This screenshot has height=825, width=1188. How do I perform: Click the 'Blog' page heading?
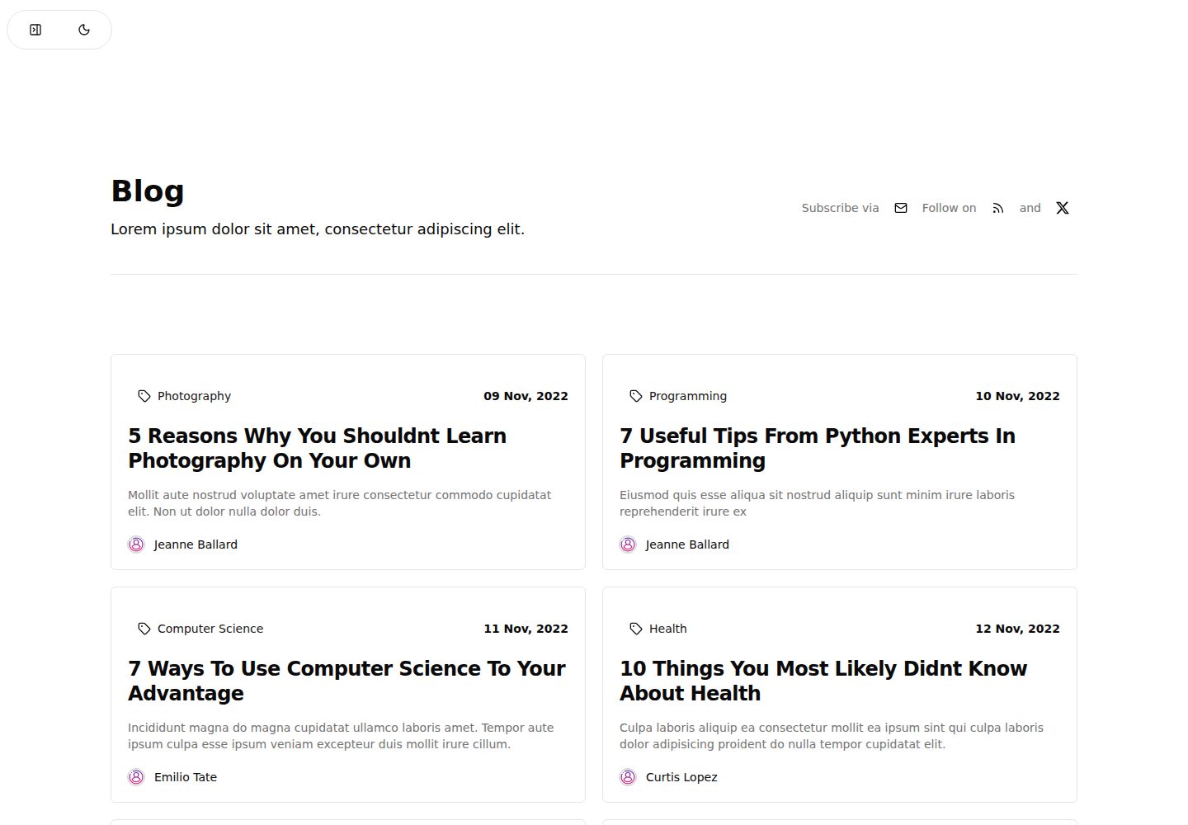point(148,191)
